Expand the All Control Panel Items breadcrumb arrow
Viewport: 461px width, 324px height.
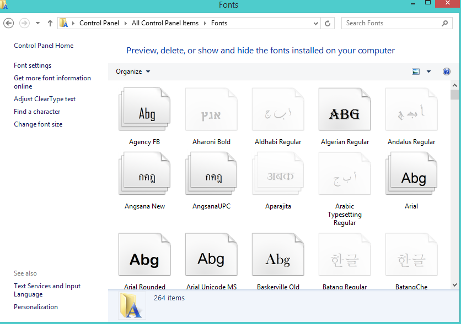click(205, 23)
